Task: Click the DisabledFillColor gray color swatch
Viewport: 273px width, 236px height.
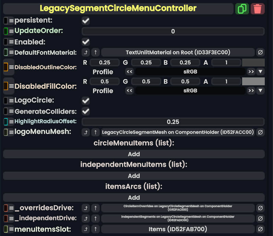Action: point(253,82)
